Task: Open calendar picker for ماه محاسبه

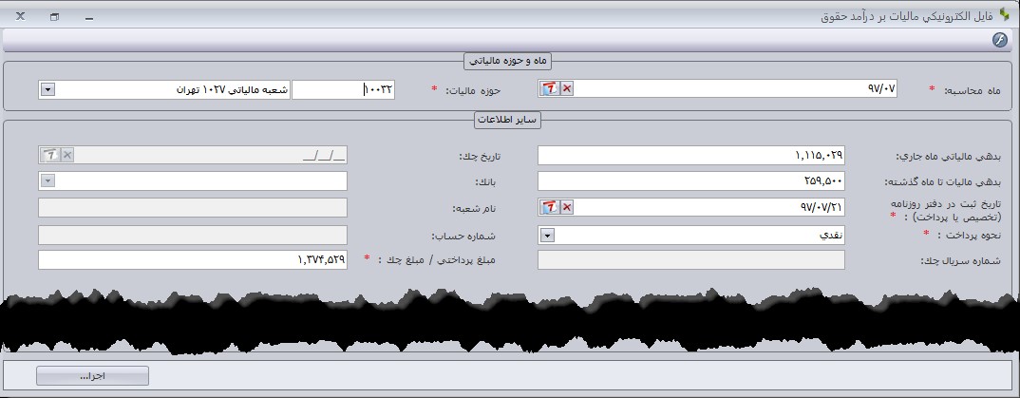Action: coord(550,89)
